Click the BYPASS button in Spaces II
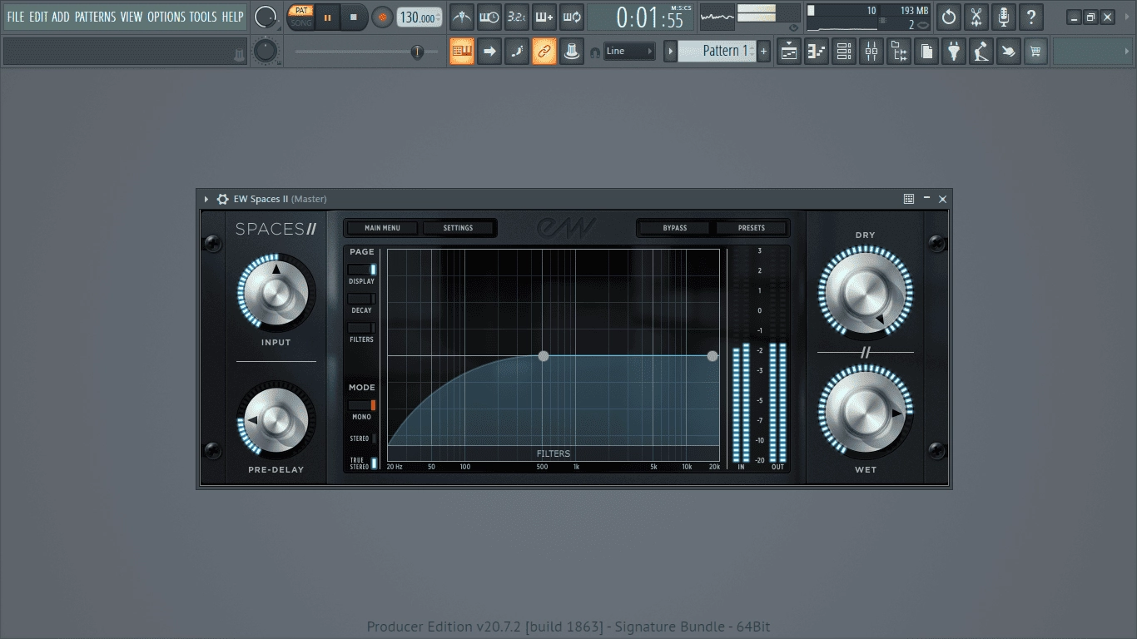 click(675, 228)
